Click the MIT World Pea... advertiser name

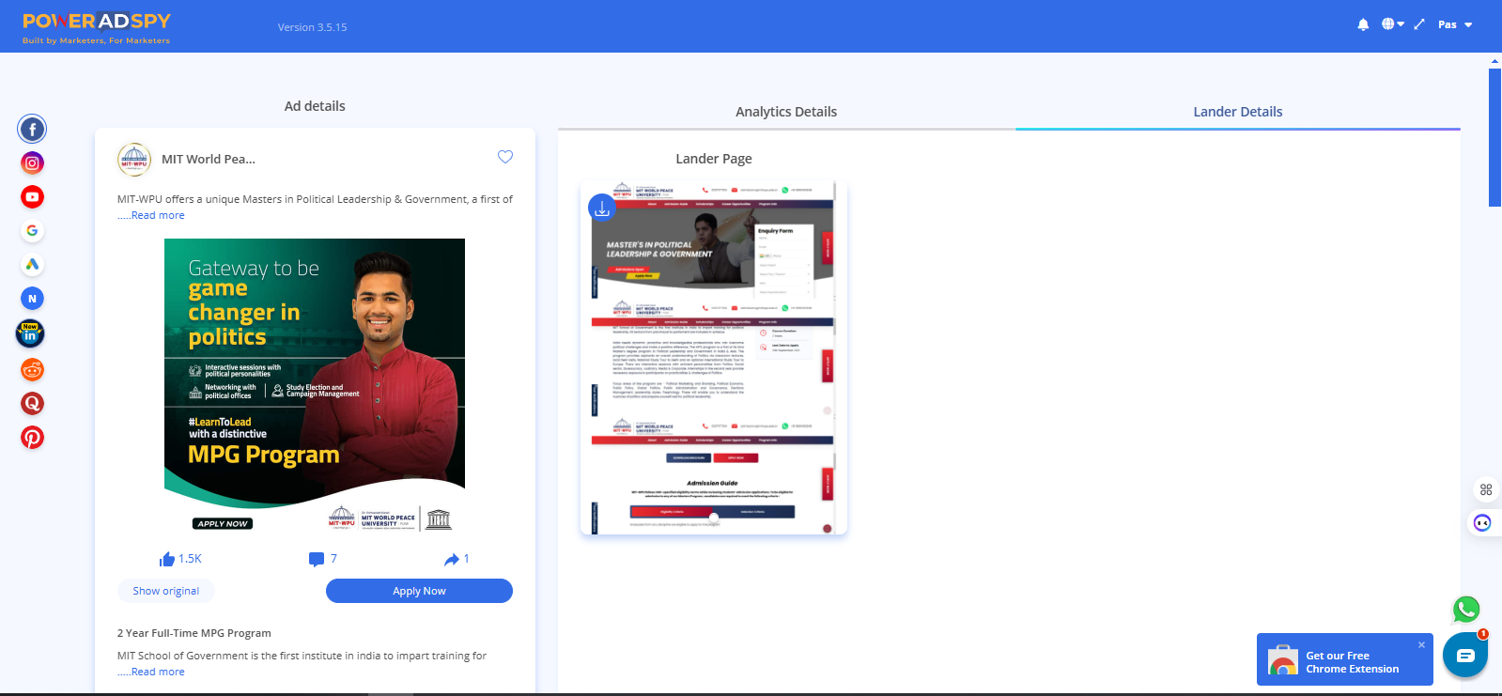[209, 159]
